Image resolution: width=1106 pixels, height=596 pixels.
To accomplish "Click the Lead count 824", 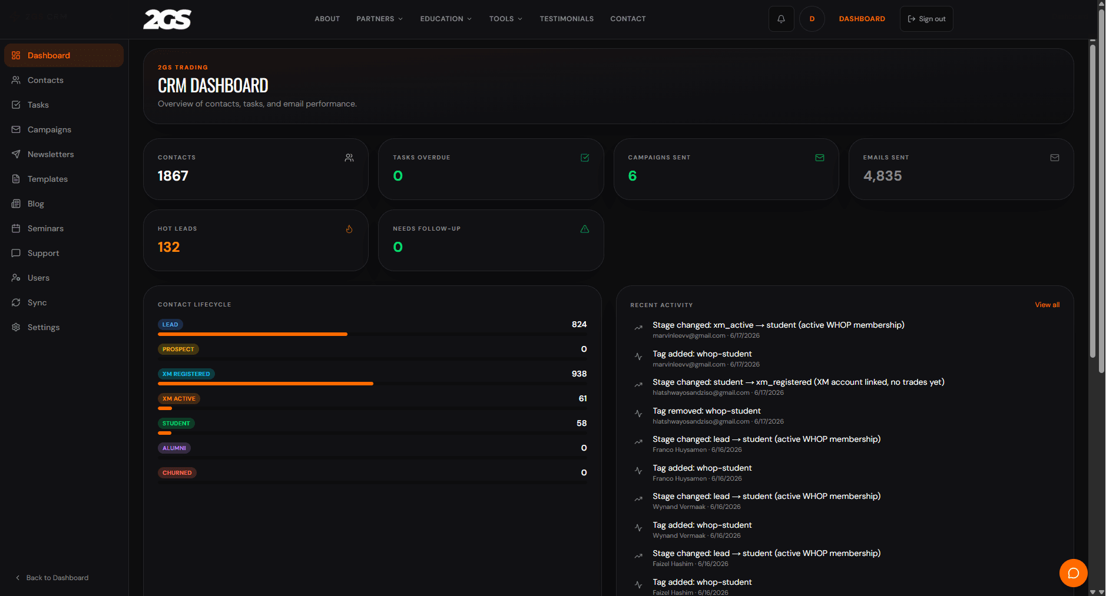I will 579,325.
